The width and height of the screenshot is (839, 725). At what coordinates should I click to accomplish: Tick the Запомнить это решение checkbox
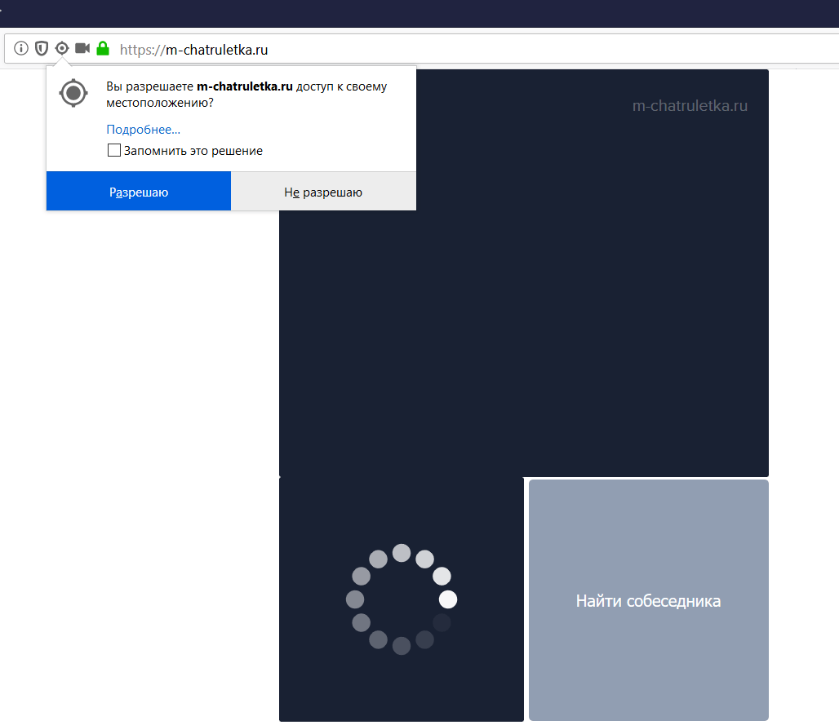[x=114, y=150]
